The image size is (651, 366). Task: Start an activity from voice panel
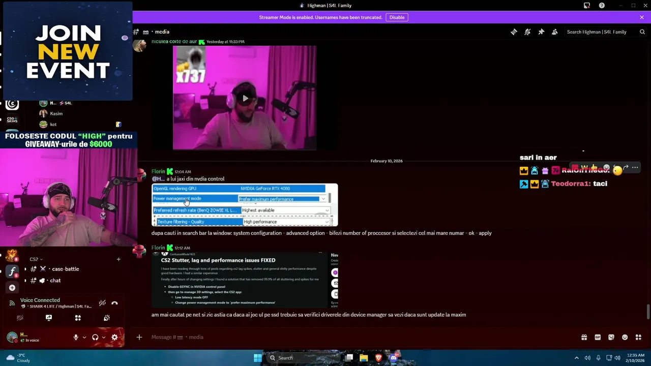pos(78,318)
